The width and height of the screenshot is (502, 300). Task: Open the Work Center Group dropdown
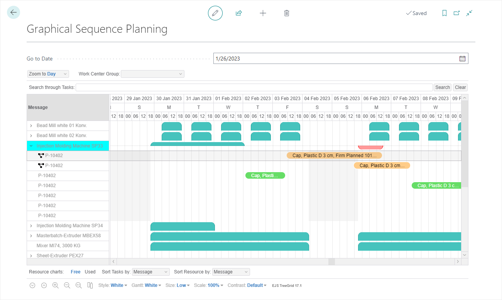(152, 74)
